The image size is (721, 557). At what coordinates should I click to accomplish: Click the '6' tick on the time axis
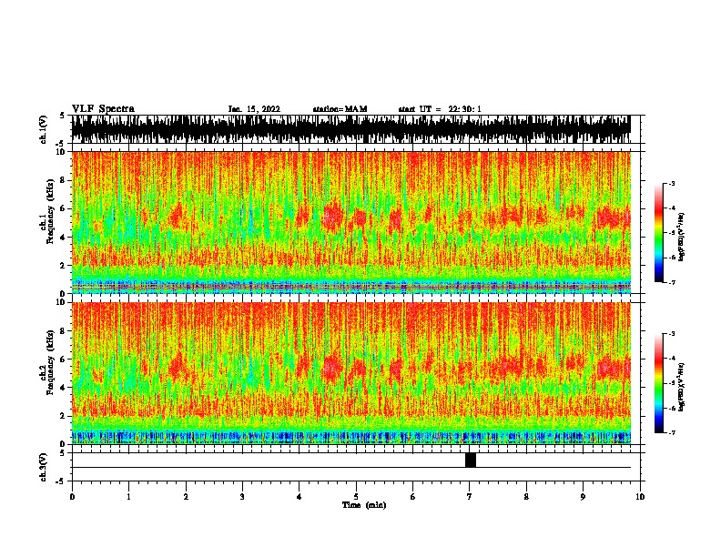point(413,497)
